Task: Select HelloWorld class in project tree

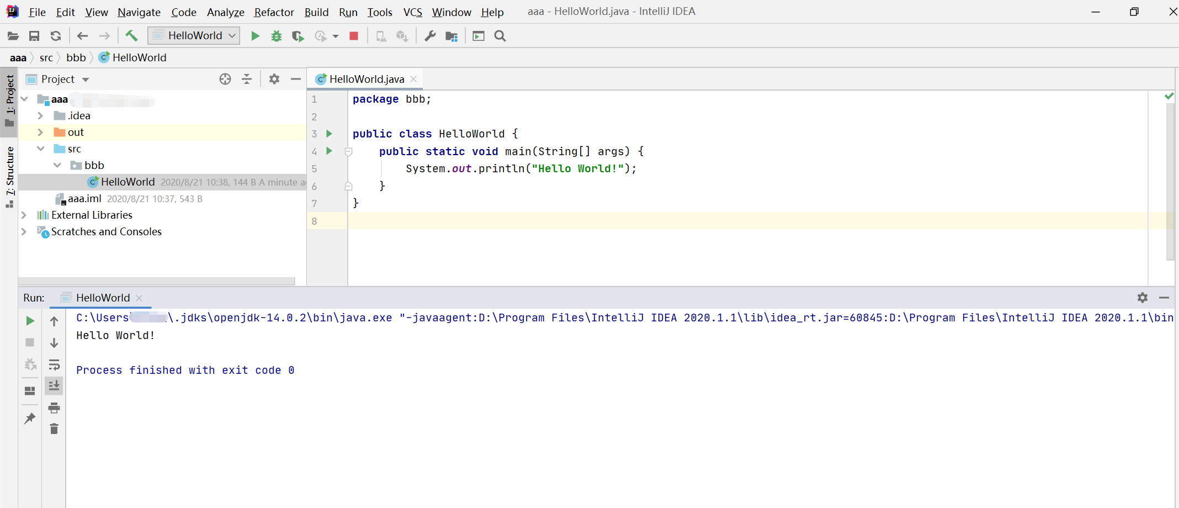Action: pyautogui.click(x=128, y=182)
